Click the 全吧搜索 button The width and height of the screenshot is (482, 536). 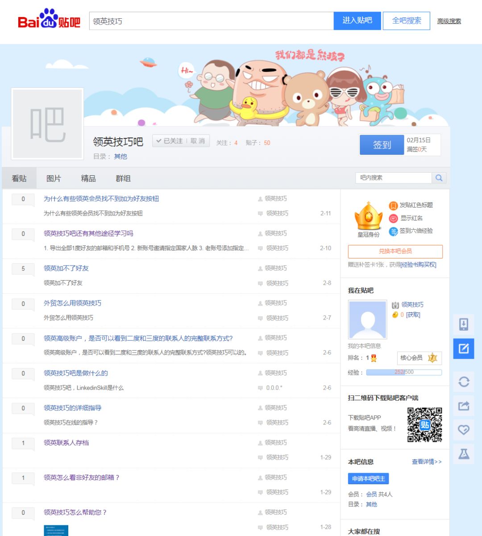pos(407,21)
